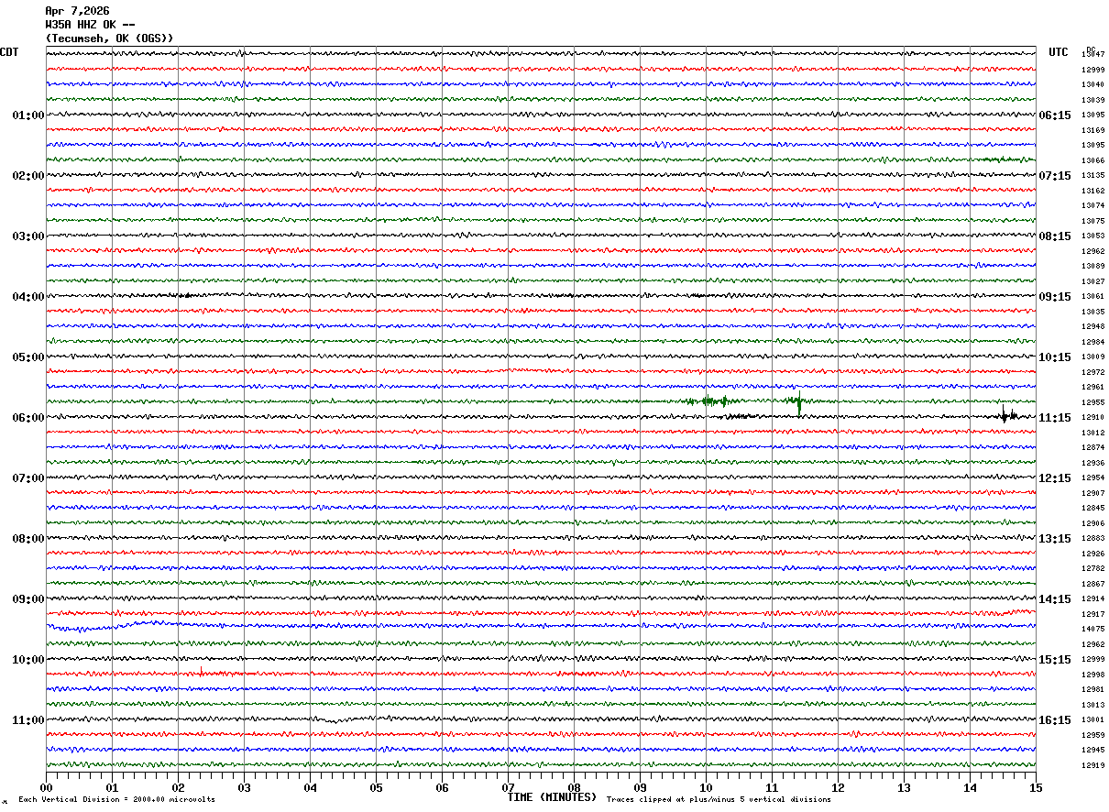
Task: Click the 06:00 CDT time label
Action: pyautogui.click(x=27, y=418)
